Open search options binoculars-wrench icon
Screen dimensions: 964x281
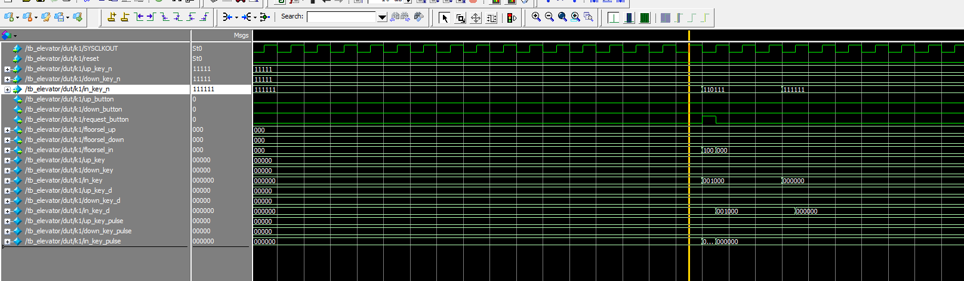pyautogui.click(x=419, y=17)
